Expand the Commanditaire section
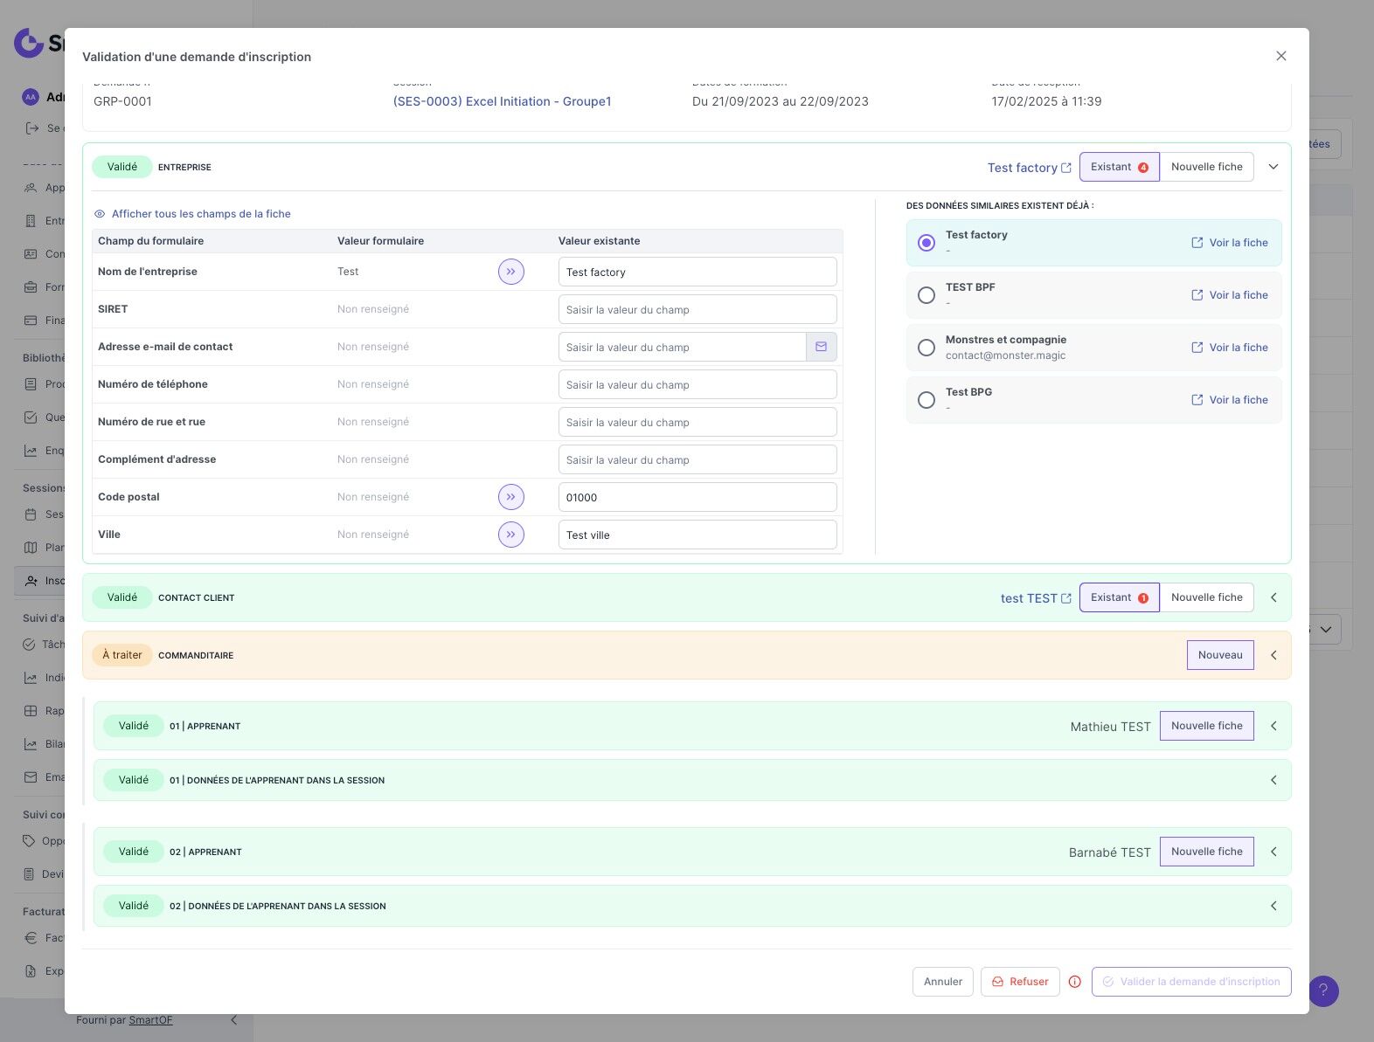This screenshot has width=1374, height=1042. 1273,655
